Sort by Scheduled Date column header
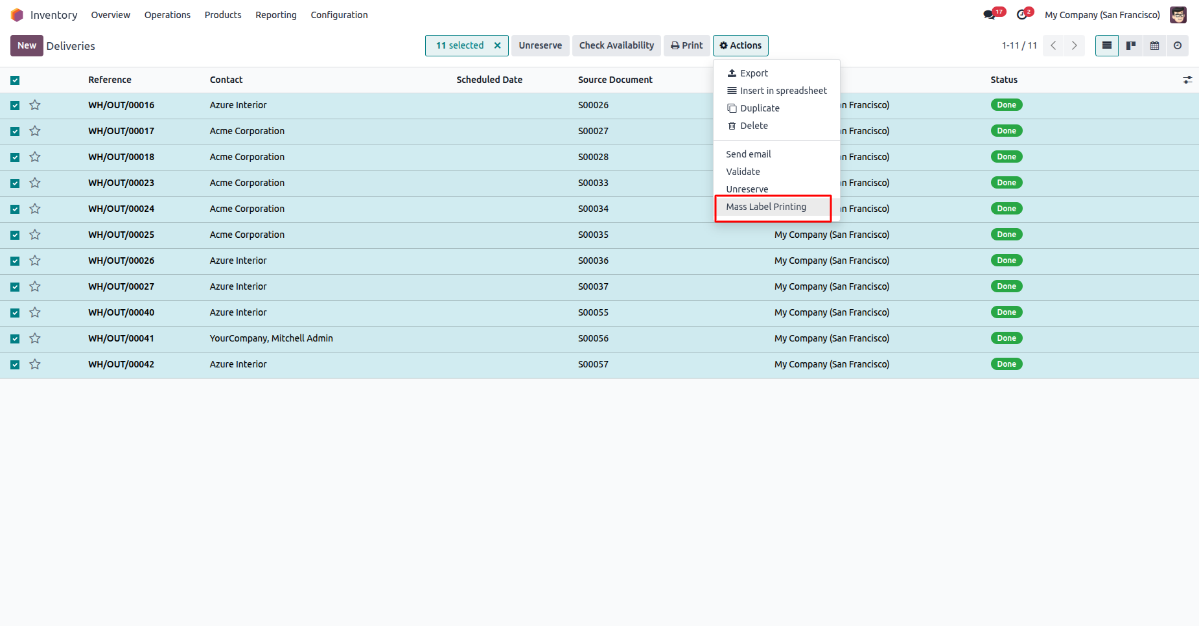This screenshot has width=1199, height=626. tap(489, 80)
